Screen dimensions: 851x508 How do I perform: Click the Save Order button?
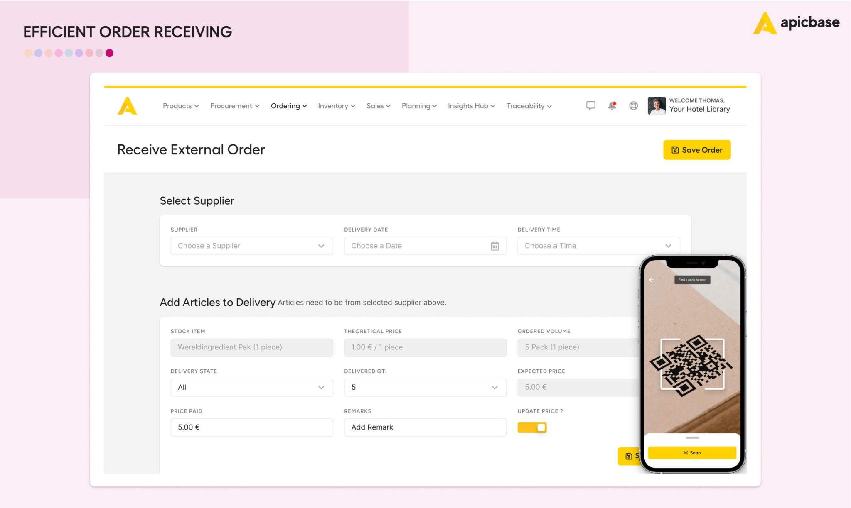coord(697,150)
